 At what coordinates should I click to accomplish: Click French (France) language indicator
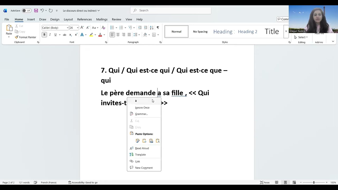49,182
